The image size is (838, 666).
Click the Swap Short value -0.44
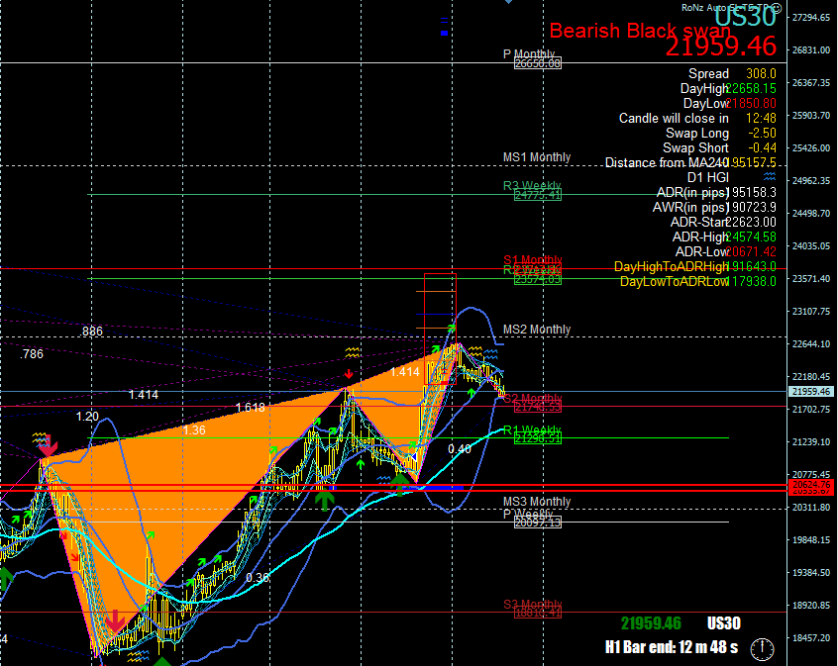tap(762, 147)
